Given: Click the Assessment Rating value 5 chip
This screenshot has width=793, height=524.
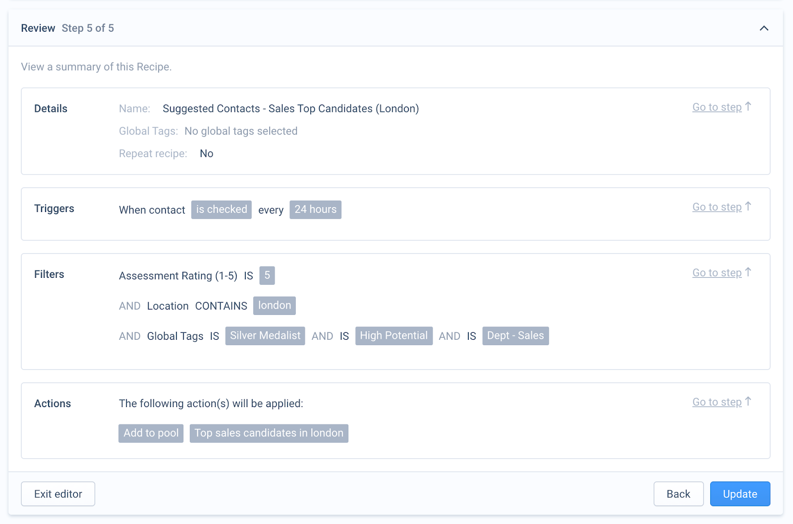Looking at the screenshot, I should 267,275.
